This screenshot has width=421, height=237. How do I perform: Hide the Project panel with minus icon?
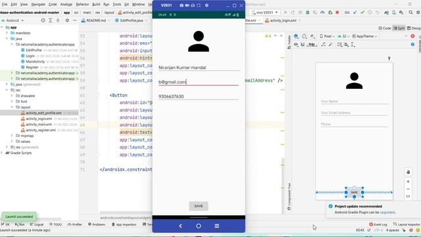pyautogui.click(x=74, y=20)
